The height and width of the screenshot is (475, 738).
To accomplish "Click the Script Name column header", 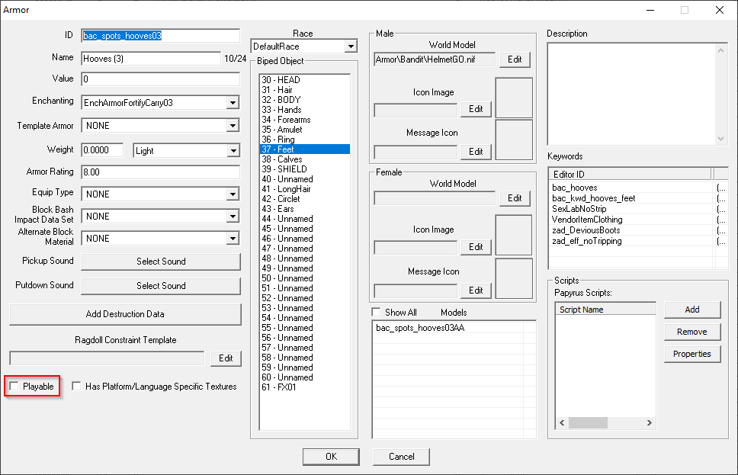I will (x=606, y=310).
